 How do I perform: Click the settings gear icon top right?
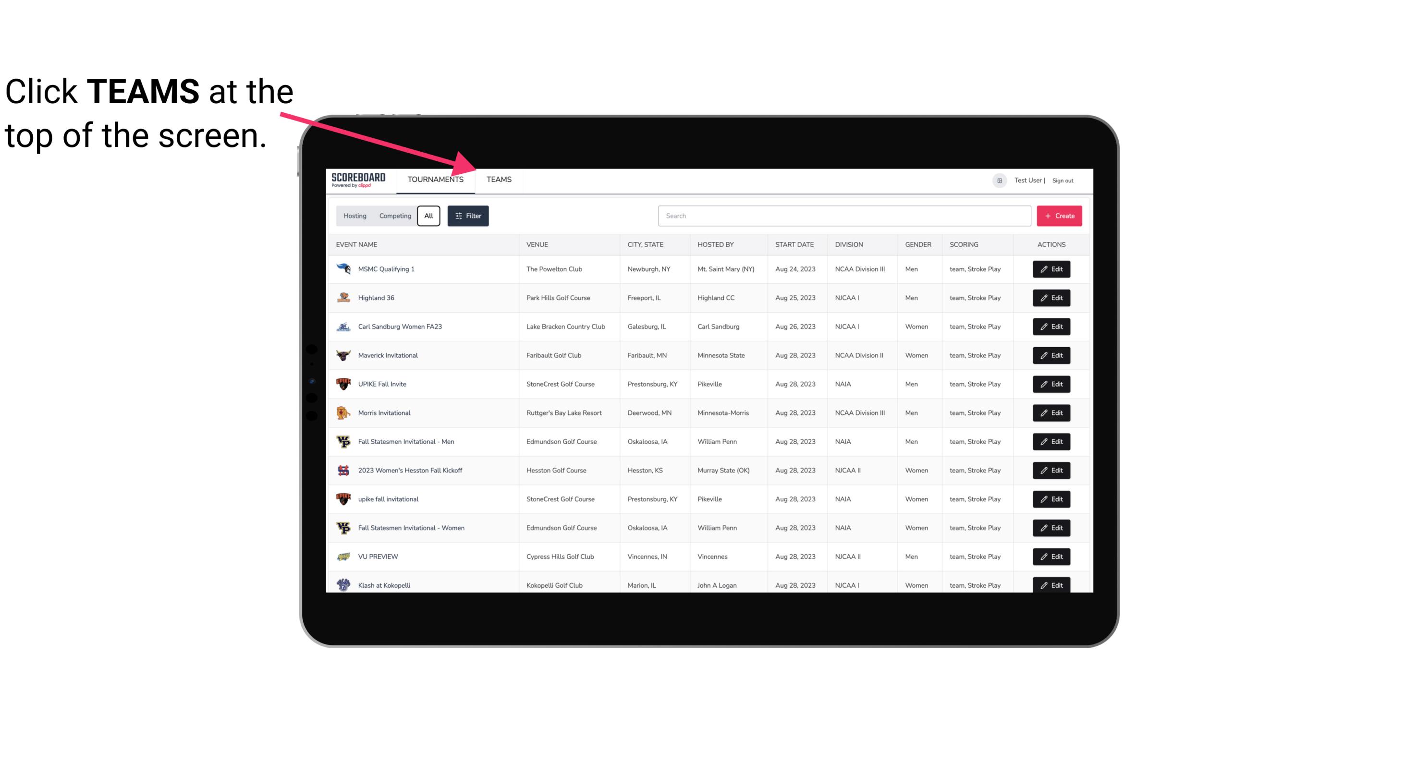tap(999, 179)
